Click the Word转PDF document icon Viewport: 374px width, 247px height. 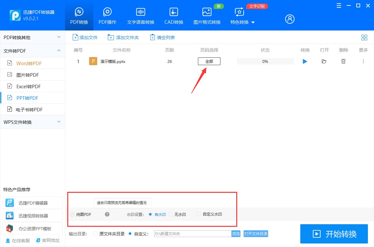(10, 63)
